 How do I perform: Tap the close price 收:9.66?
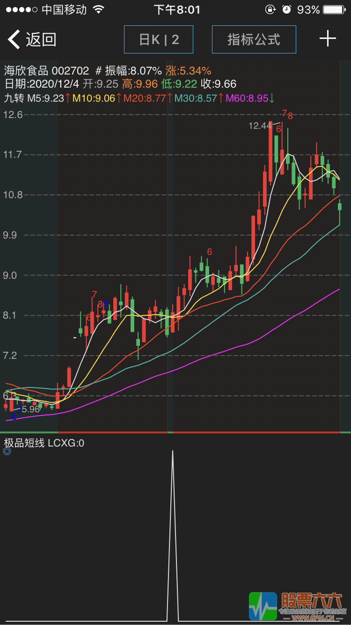pyautogui.click(x=219, y=84)
